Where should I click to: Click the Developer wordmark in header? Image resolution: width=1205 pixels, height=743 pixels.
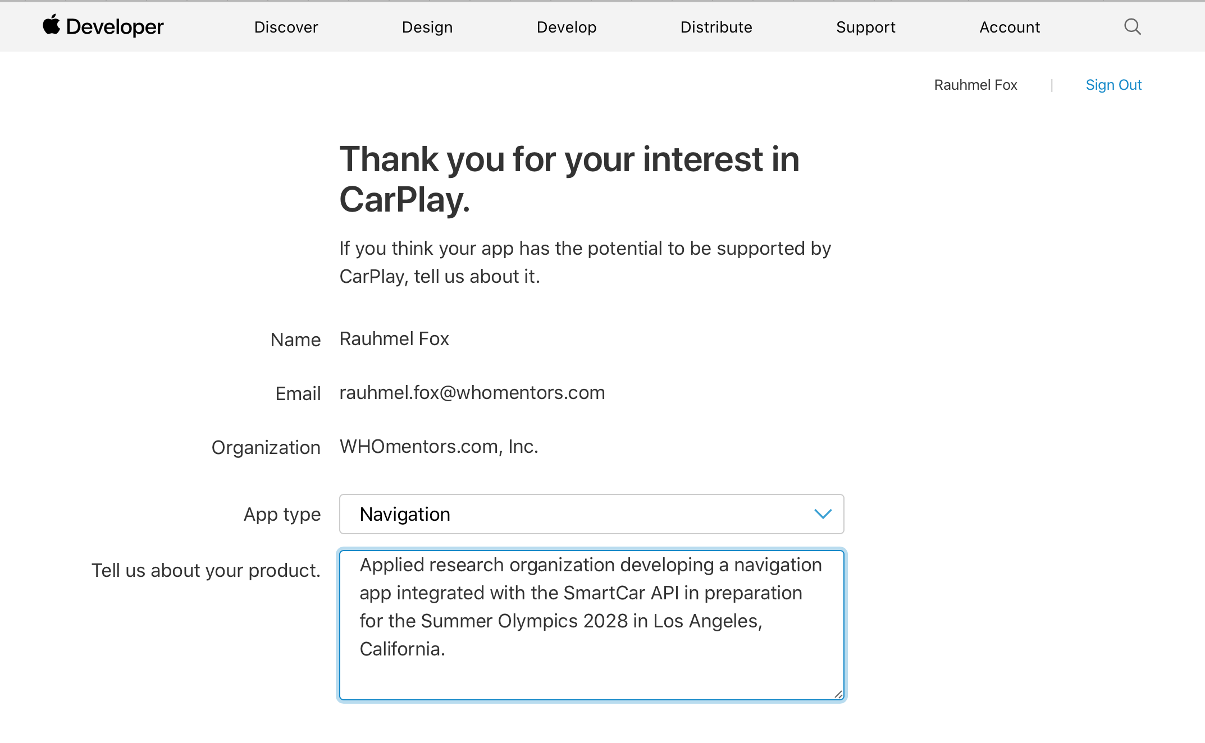[x=115, y=27]
